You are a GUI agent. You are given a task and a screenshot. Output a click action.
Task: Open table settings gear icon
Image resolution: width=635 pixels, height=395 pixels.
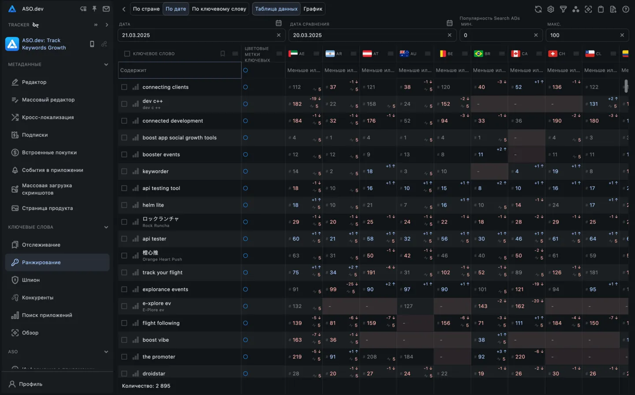click(551, 9)
